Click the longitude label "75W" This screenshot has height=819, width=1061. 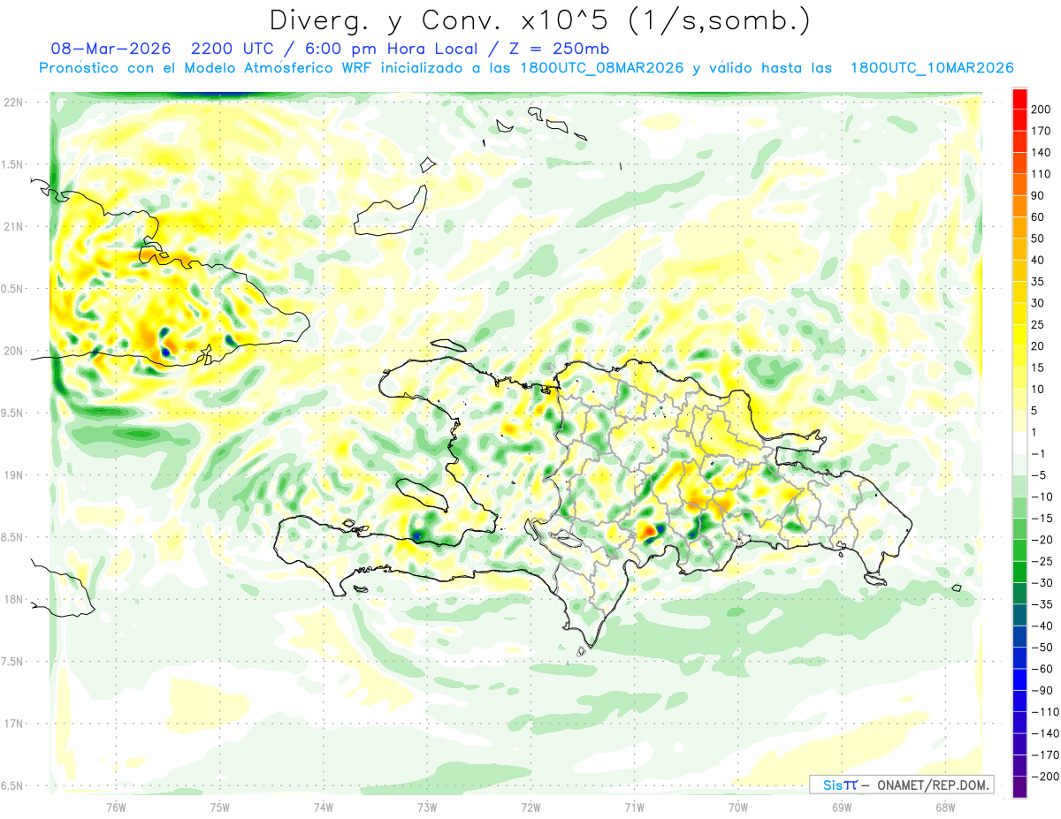click(220, 807)
